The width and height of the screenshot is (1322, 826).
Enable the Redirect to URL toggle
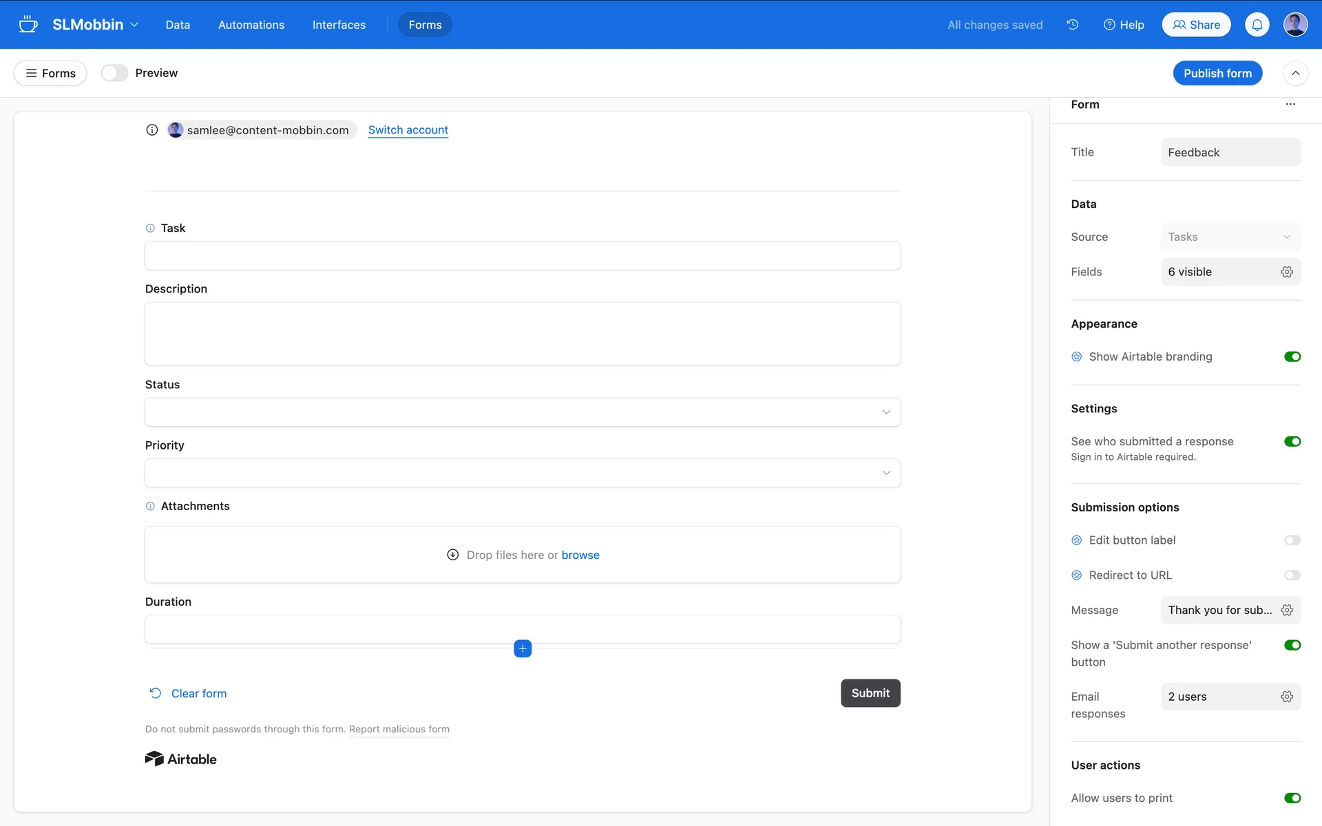1292,575
